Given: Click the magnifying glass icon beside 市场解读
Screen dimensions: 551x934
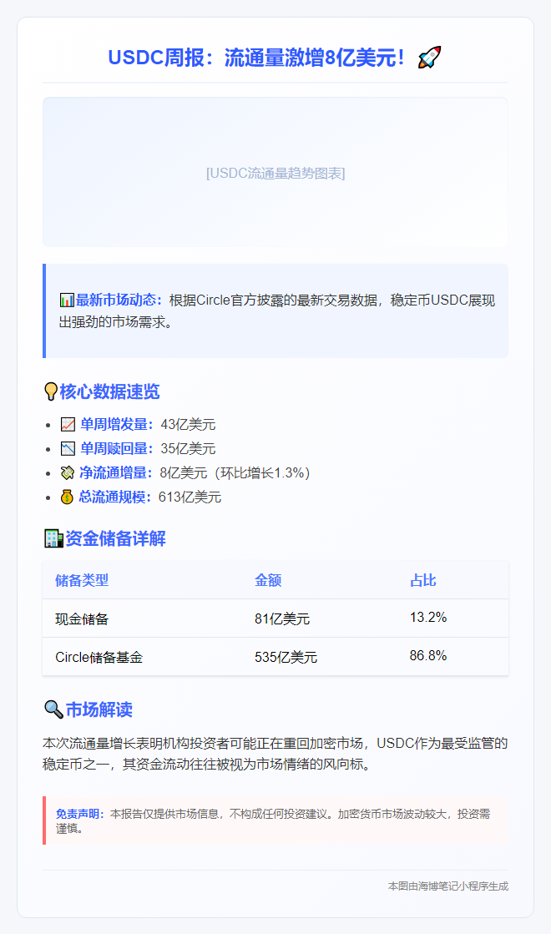Looking at the screenshot, I should 53,709.
